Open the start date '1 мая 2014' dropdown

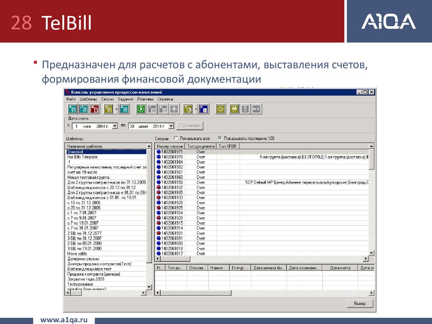tap(115, 126)
